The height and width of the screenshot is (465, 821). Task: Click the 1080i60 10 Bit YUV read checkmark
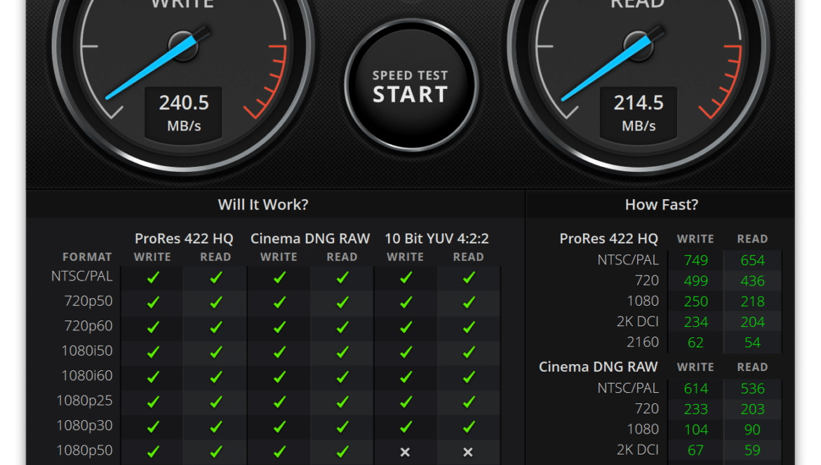coord(469,377)
